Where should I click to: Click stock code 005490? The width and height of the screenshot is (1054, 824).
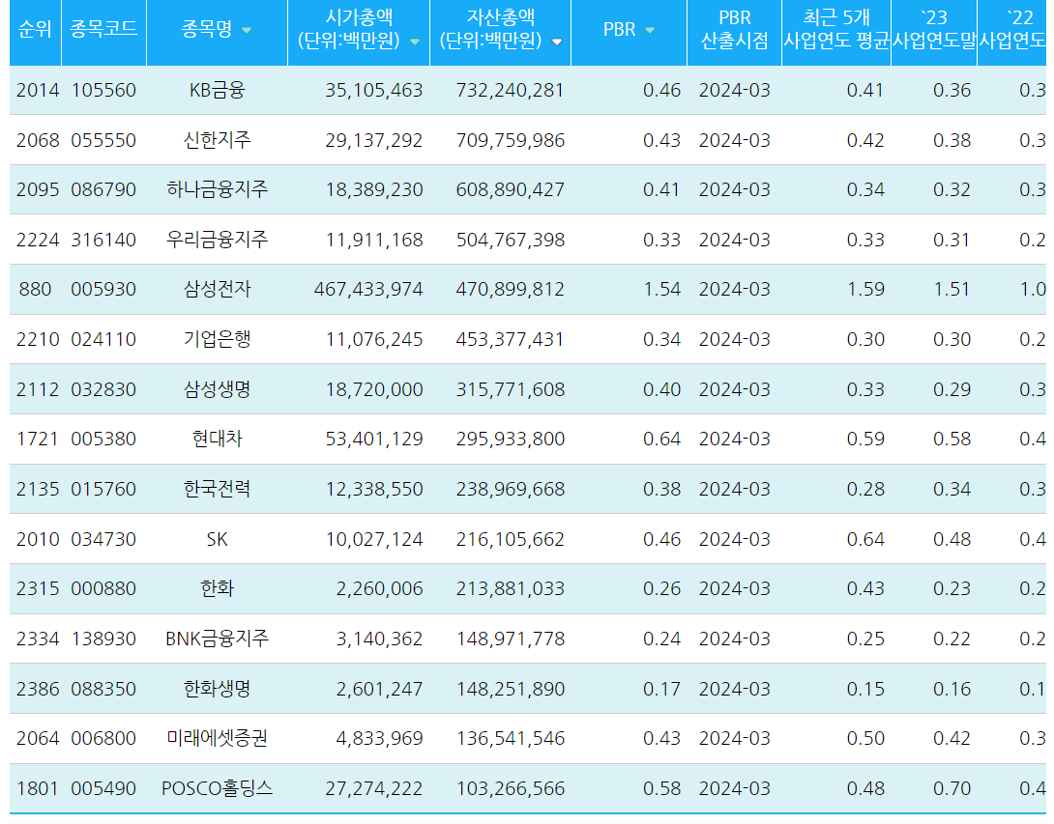coord(103,789)
